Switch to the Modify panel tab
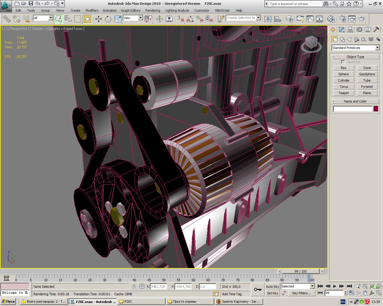 tap(342, 30)
